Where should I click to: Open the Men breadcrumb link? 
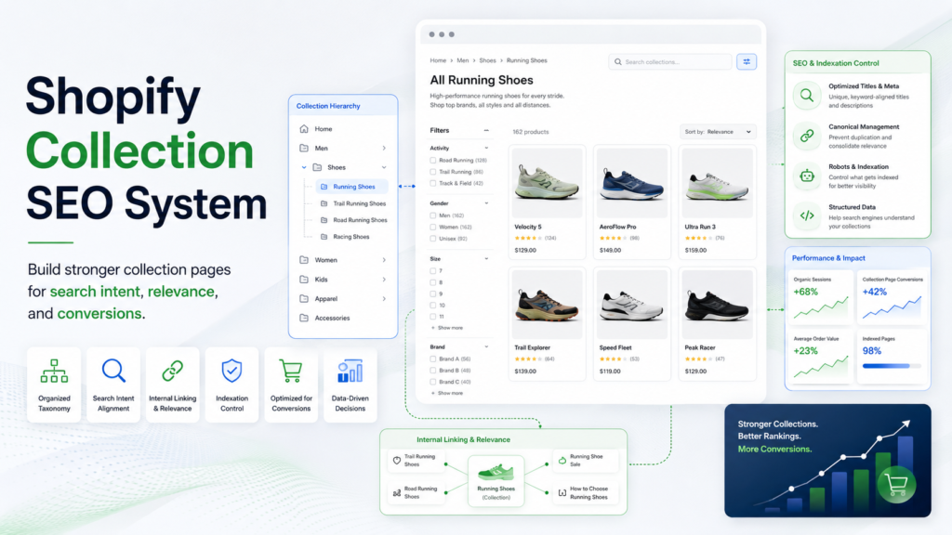[x=463, y=60]
